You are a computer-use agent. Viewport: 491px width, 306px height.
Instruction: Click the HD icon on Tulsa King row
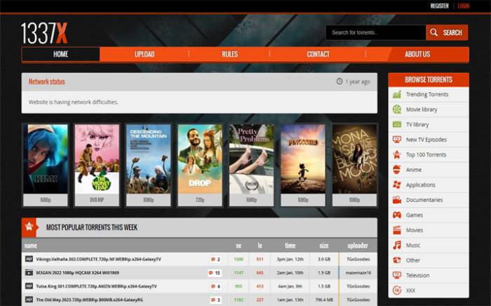click(29, 286)
